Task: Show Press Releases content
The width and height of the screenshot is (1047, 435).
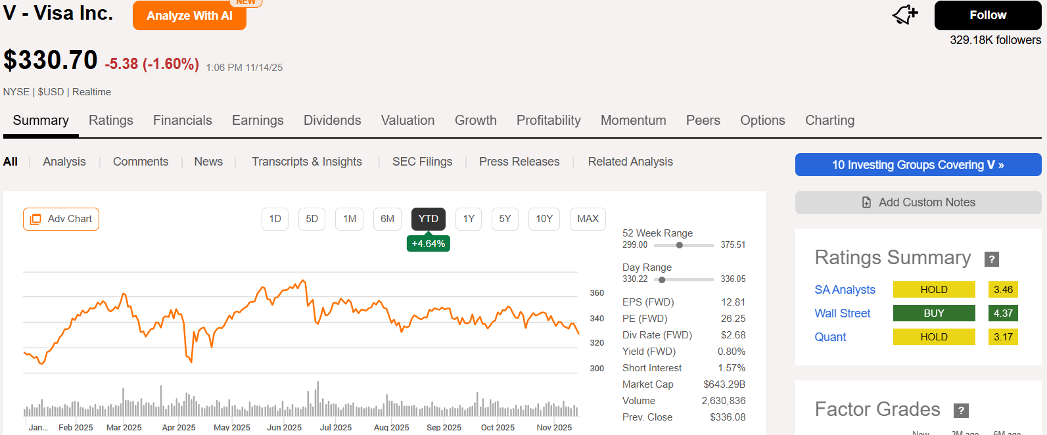Action: pyautogui.click(x=519, y=162)
